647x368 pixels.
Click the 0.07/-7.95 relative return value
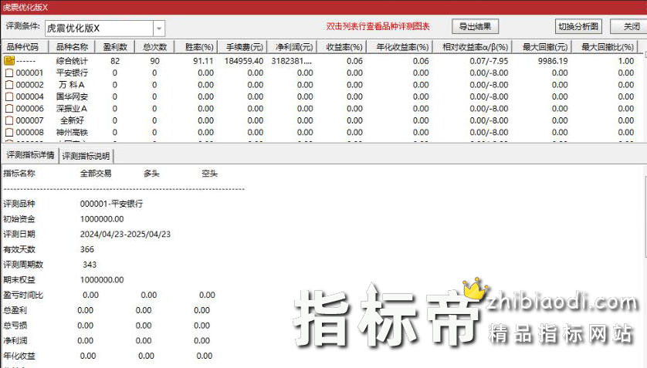click(x=489, y=61)
